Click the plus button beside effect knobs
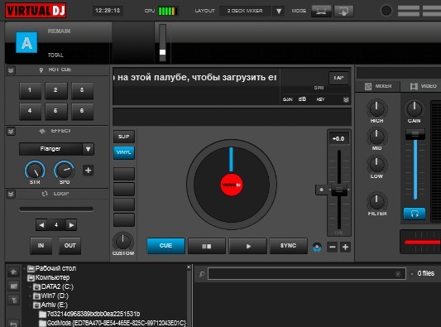Image resolution: width=441 pixels, height=327 pixels. click(x=88, y=171)
